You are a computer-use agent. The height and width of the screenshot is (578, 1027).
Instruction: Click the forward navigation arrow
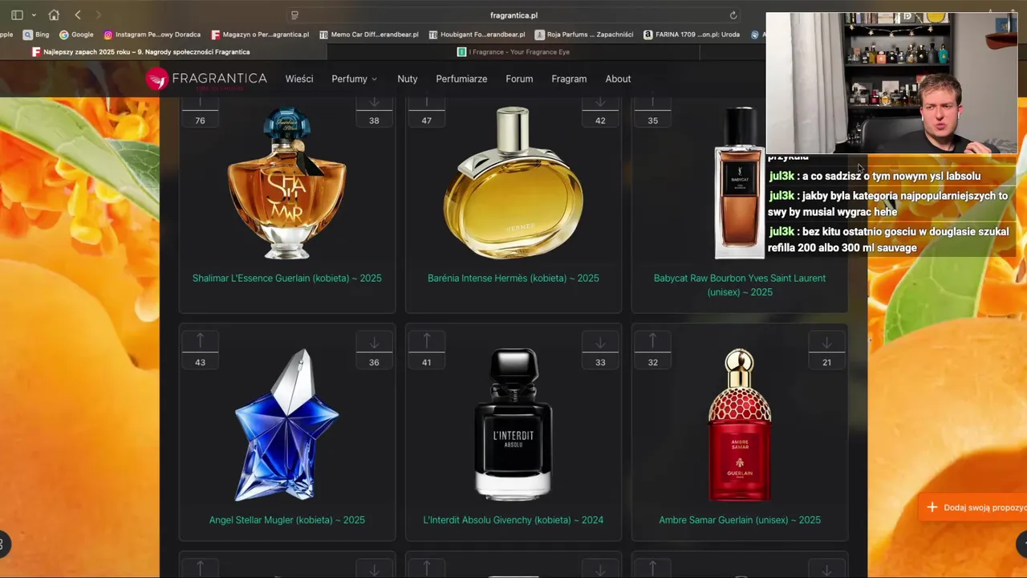coord(99,15)
